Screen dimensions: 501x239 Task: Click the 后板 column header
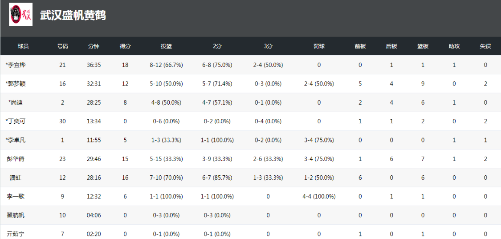[391, 46]
